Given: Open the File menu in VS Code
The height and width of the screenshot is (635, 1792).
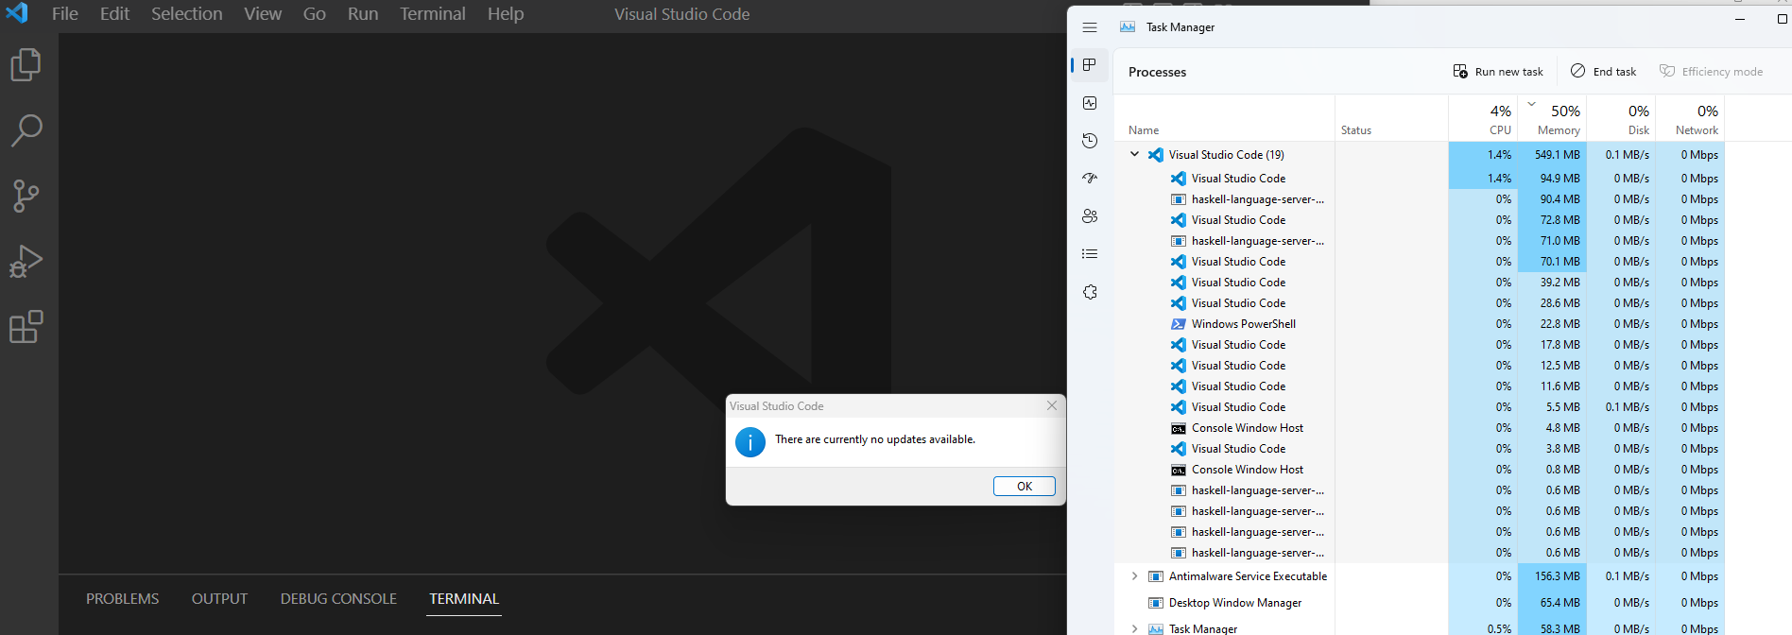Looking at the screenshot, I should (x=65, y=13).
